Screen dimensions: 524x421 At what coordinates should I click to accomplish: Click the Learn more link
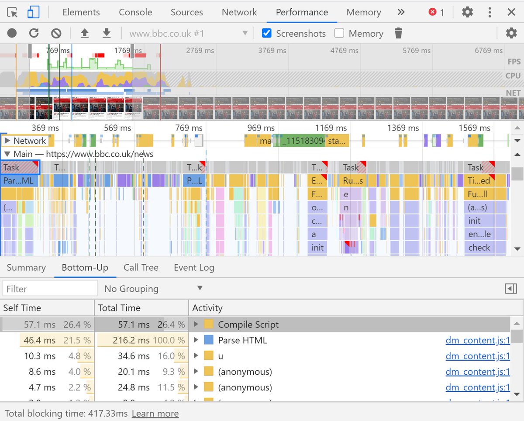tap(155, 413)
